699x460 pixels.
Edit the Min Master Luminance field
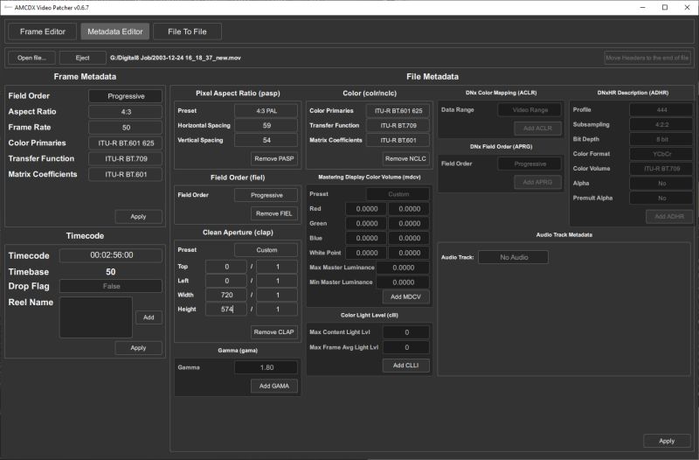403,282
